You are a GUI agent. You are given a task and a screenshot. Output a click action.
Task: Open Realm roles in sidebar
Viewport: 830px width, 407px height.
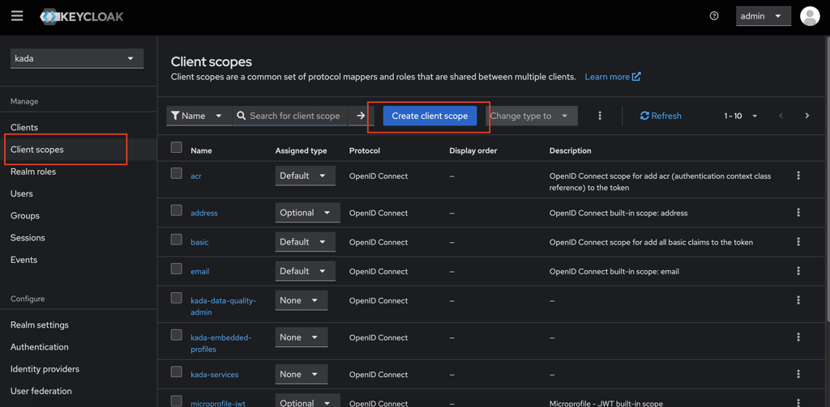coord(33,172)
